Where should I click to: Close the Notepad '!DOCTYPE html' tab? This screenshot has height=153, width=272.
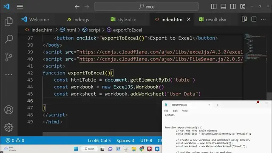click(x=209, y=105)
